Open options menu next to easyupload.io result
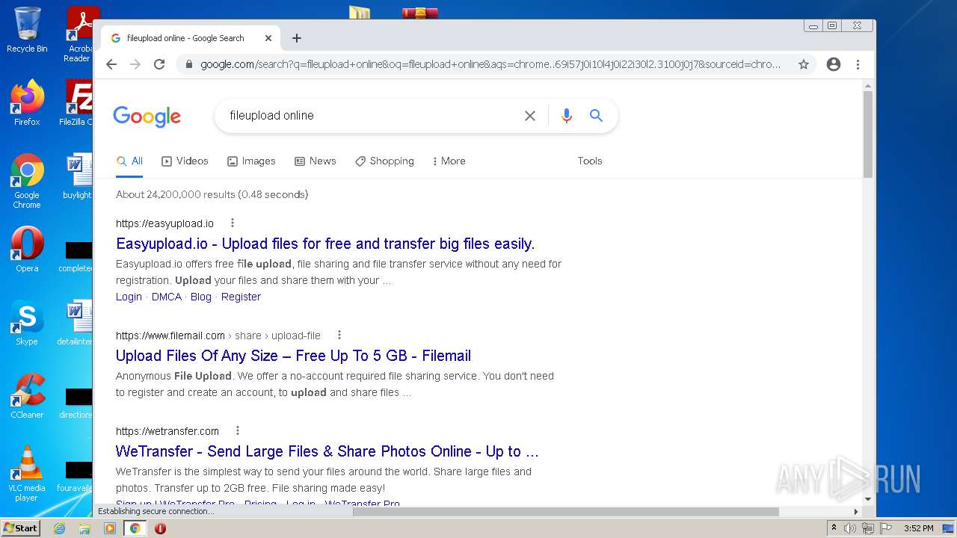 pos(233,223)
